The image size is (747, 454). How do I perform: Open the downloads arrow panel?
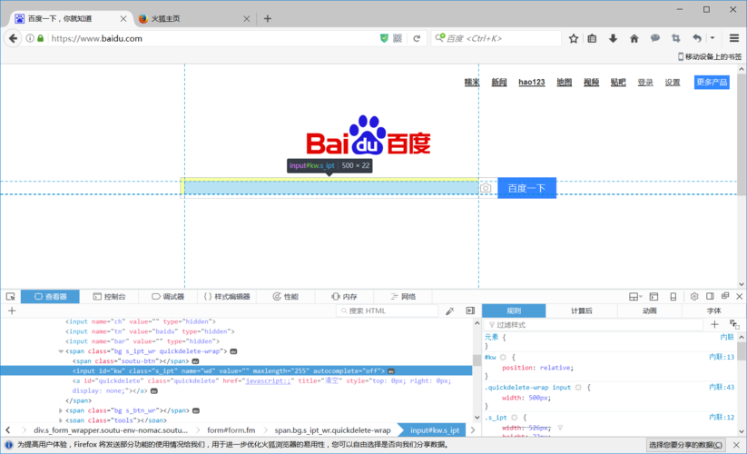point(614,38)
